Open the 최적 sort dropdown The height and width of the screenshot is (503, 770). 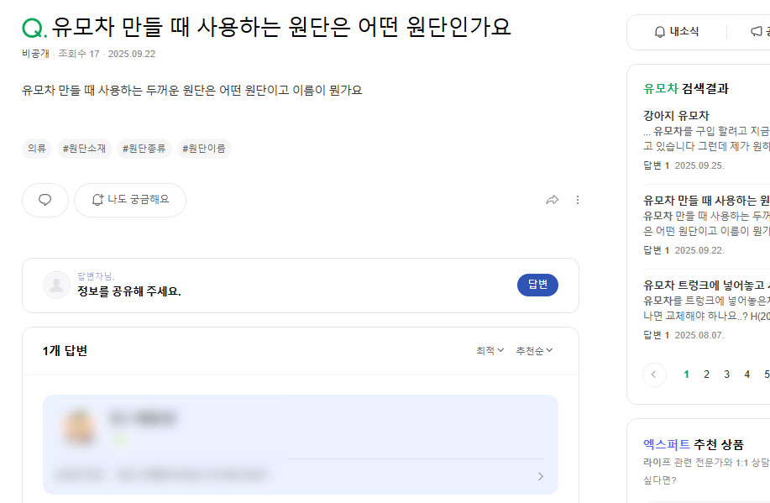490,351
